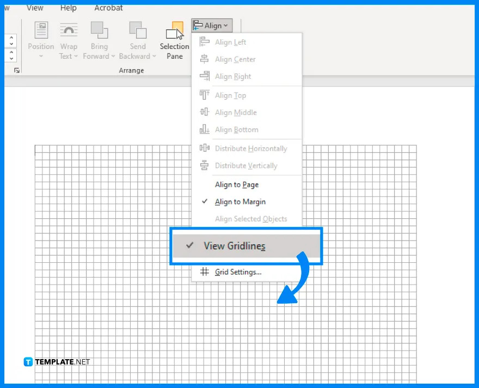The width and height of the screenshot is (479, 388).
Task: Open the View menu
Action: tap(34, 8)
